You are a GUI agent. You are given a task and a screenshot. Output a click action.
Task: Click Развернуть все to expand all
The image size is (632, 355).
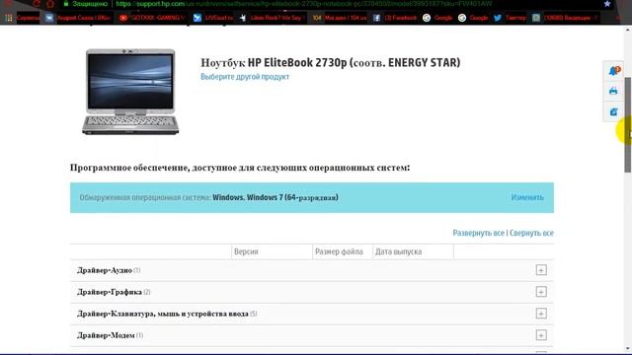(478, 233)
